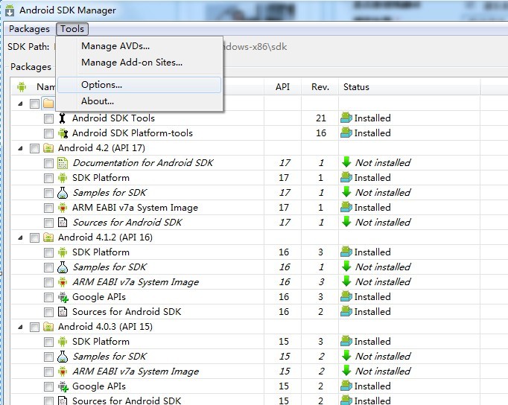The height and width of the screenshot is (405, 508).
Task: Open Manage AVDs from Tools menu
Action: point(115,46)
